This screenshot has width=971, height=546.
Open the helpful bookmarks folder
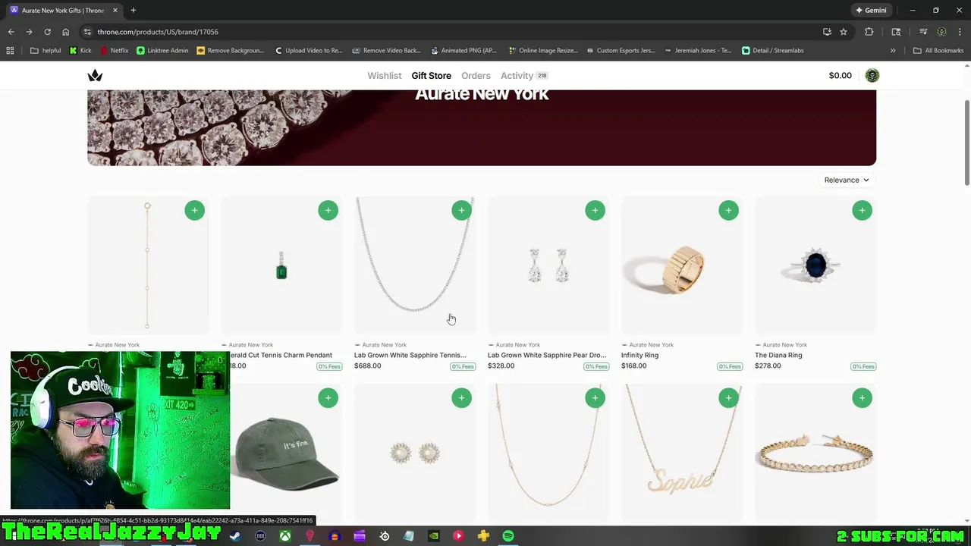coord(46,50)
